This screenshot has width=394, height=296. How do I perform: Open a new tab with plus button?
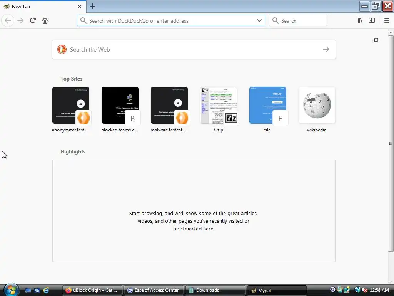pyautogui.click(x=92, y=6)
